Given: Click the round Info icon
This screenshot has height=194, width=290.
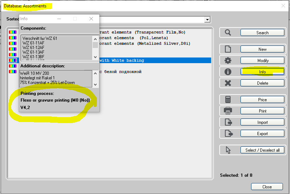Looking at the screenshot, I should [x=228, y=72].
